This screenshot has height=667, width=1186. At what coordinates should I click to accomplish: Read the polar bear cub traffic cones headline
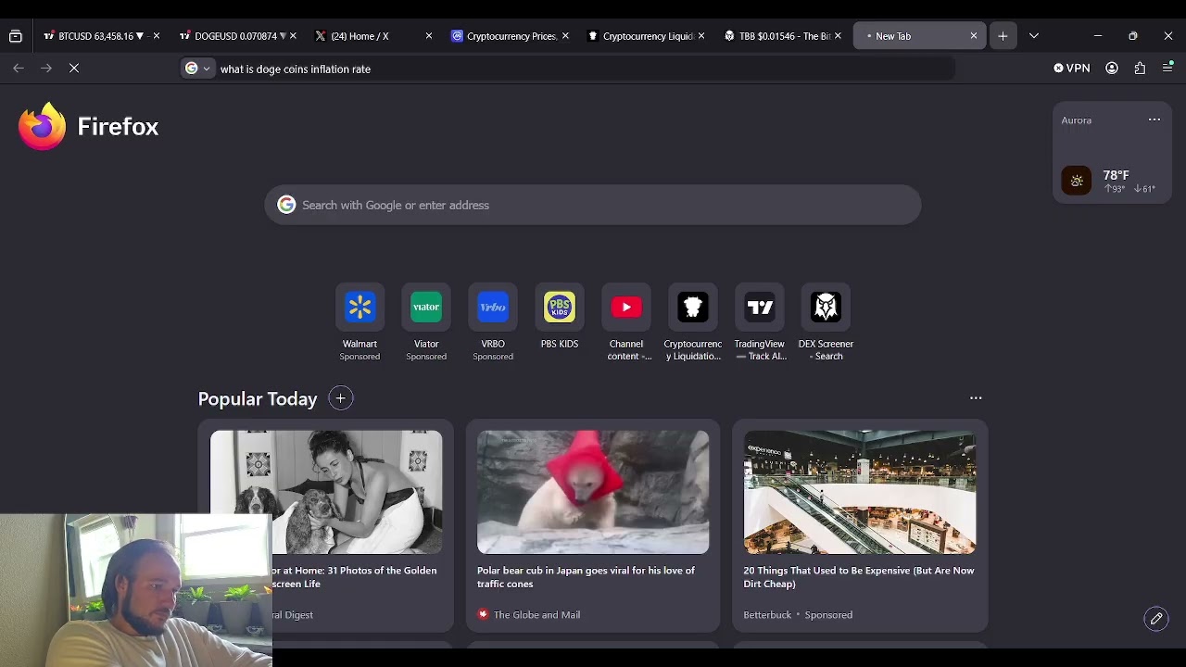[586, 577]
